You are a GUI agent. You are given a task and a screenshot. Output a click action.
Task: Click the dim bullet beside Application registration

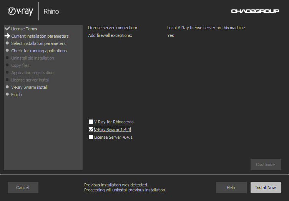(7, 72)
